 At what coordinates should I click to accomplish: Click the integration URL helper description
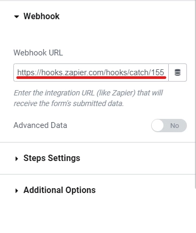coord(88,98)
